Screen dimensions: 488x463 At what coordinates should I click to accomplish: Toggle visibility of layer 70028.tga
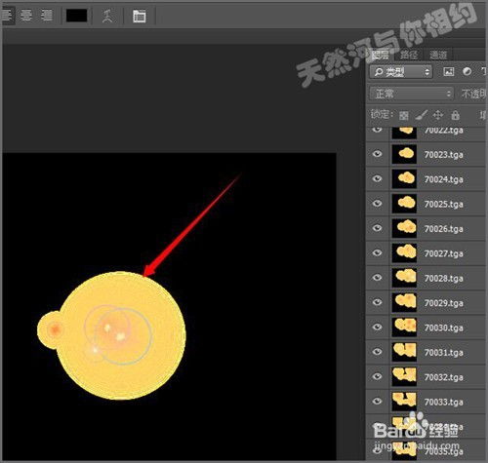pyautogui.click(x=377, y=277)
